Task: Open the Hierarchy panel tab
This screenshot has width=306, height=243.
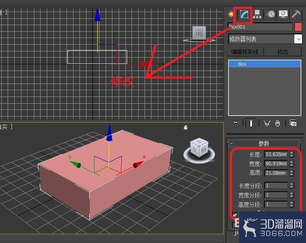Action: tap(257, 14)
